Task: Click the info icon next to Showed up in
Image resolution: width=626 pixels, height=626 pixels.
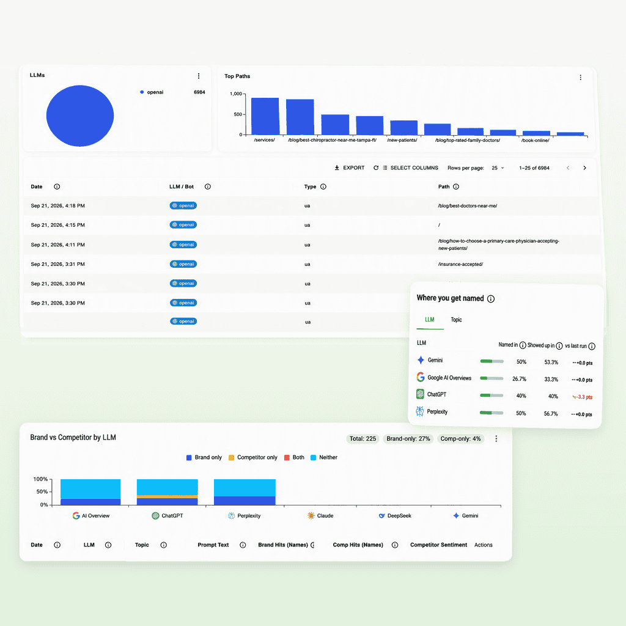Action: click(559, 346)
